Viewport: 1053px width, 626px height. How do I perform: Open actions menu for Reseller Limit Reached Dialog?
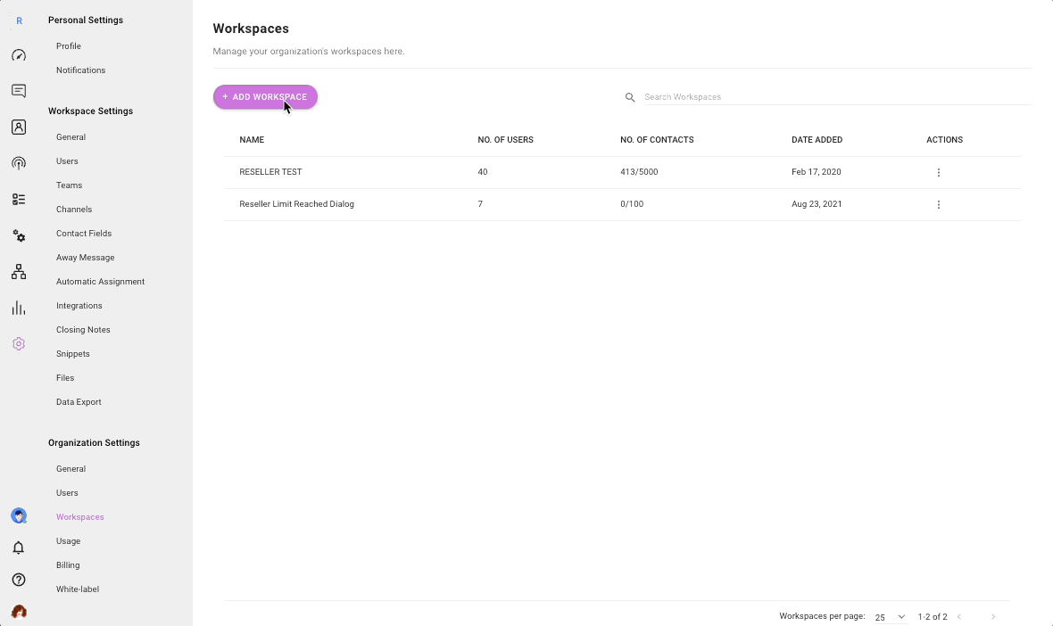point(938,205)
